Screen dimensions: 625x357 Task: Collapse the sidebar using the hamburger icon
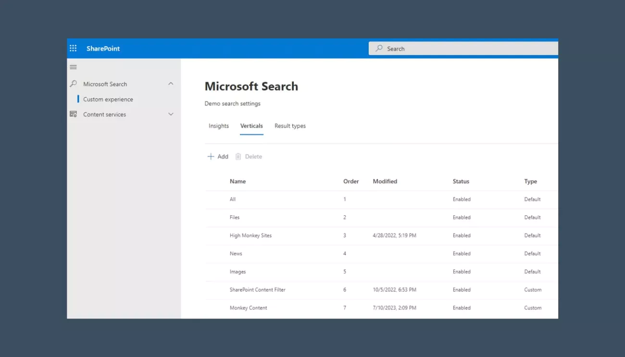click(73, 67)
